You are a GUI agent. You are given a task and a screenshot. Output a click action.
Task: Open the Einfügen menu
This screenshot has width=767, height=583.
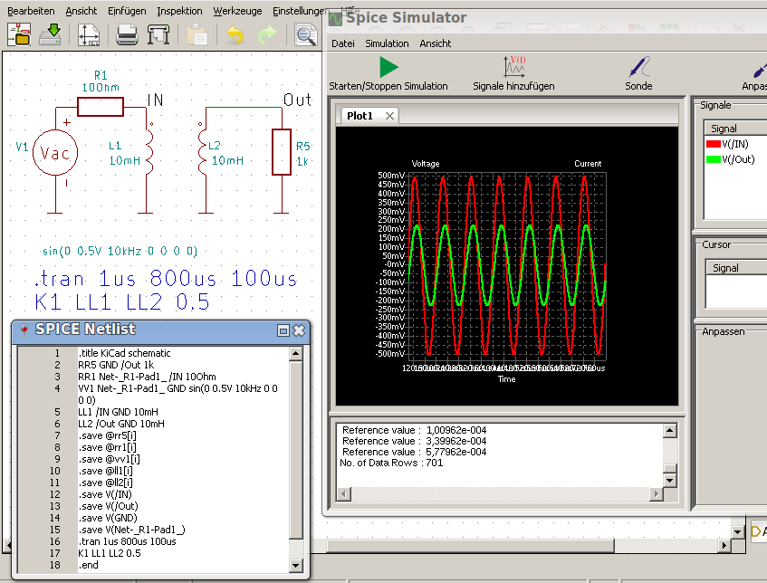tap(127, 11)
